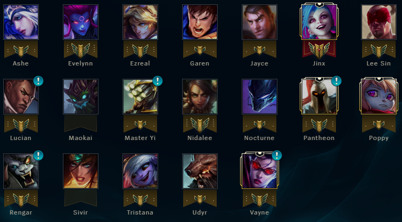
Task: Click the Lee Sin champion portrait
Action: [379, 22]
